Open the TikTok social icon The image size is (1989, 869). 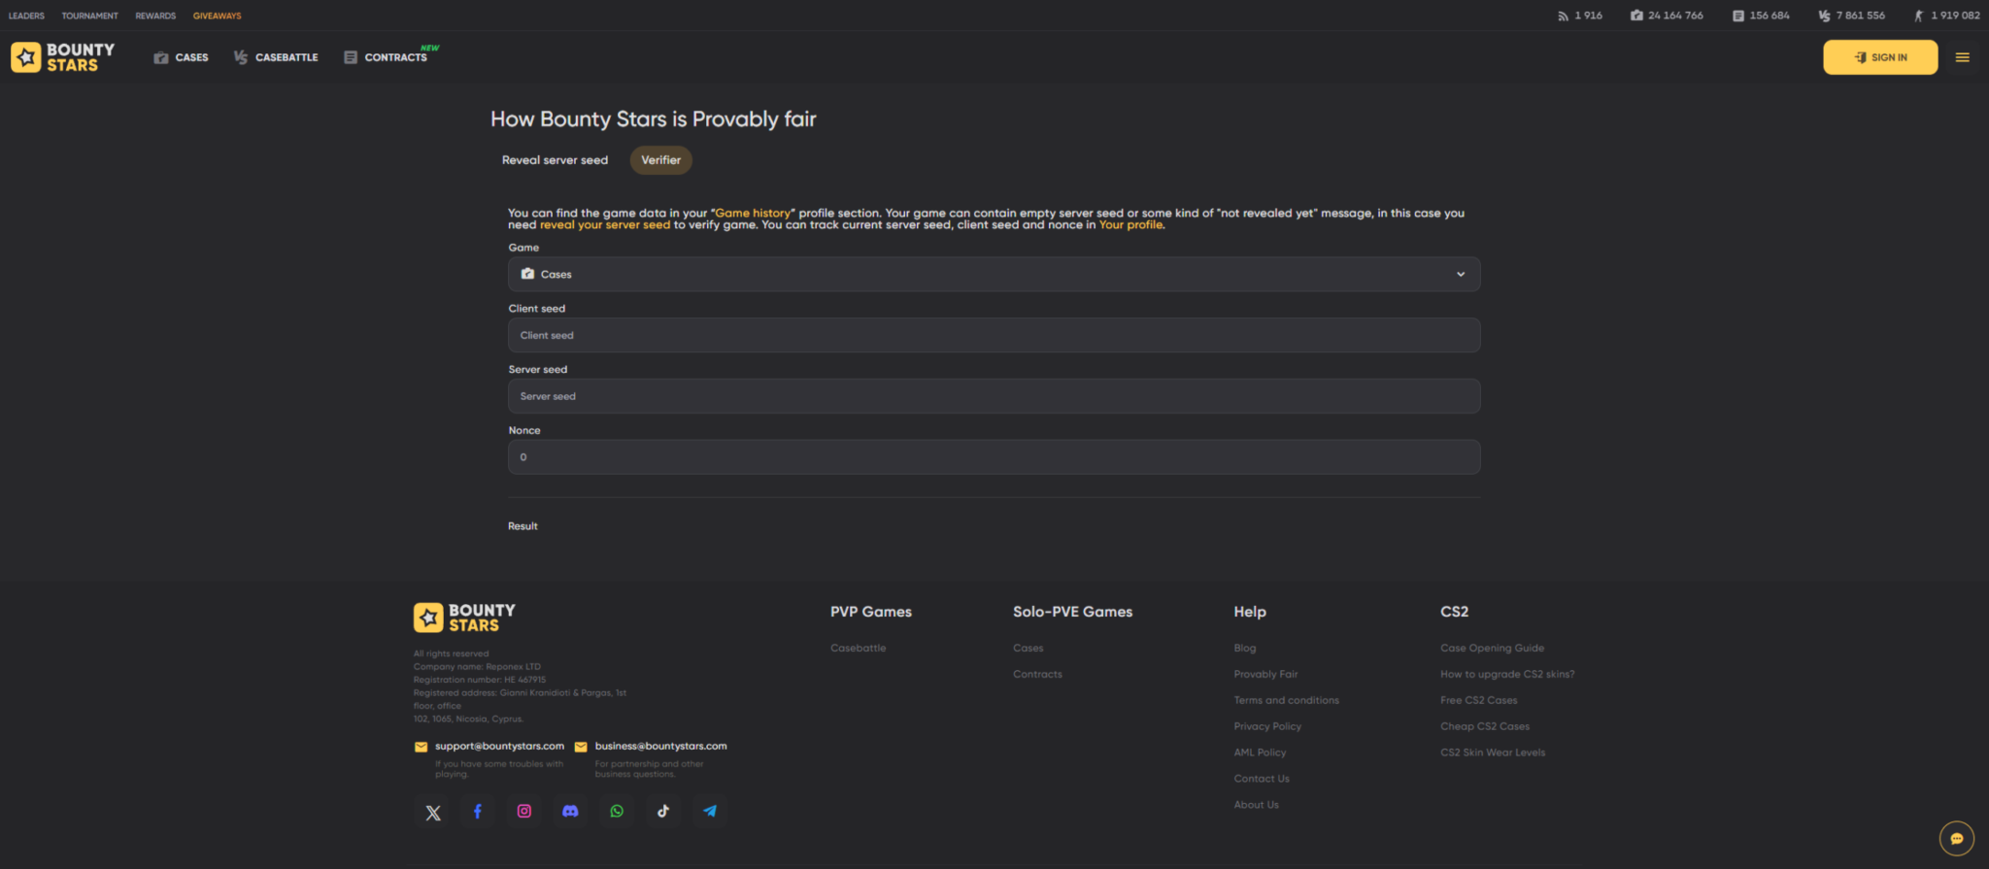point(663,812)
